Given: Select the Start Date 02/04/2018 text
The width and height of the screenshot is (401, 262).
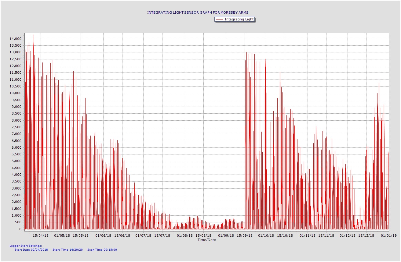Looking at the screenshot, I should click(31, 250).
